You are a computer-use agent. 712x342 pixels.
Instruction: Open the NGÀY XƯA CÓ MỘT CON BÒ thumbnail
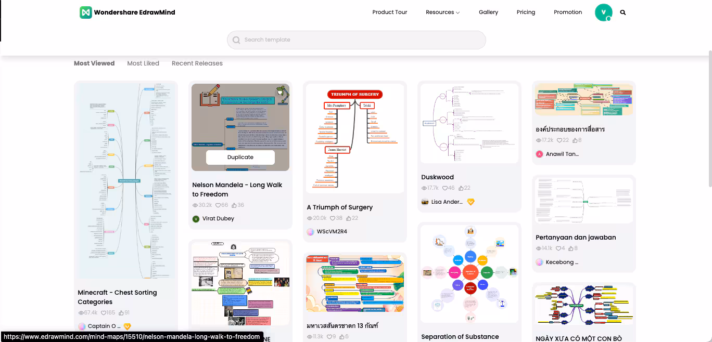click(584, 305)
